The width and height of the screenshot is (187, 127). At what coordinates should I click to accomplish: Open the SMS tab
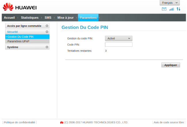click(x=48, y=18)
